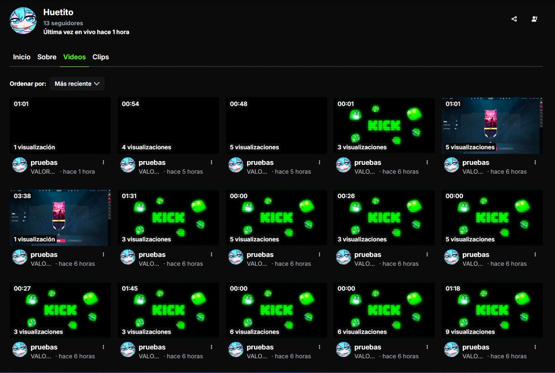Click the share channel icon
The image size is (555, 373).
(x=514, y=19)
